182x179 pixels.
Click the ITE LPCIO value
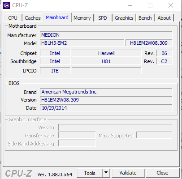[55, 71]
